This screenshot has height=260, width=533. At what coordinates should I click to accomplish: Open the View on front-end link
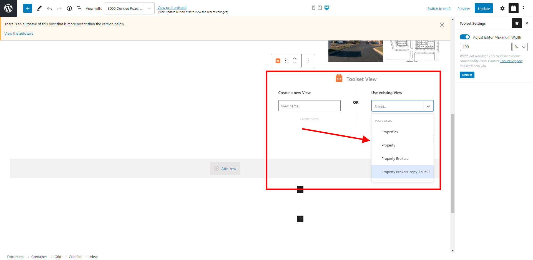[x=172, y=7]
